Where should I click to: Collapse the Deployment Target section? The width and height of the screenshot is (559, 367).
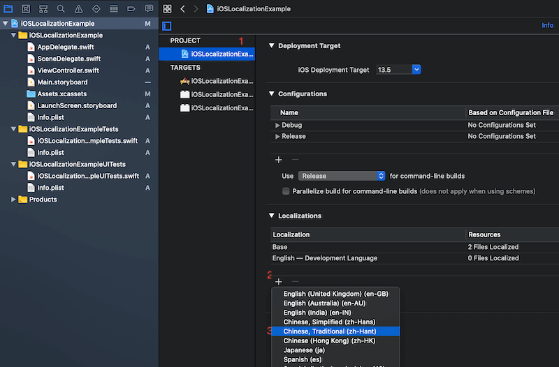(272, 45)
